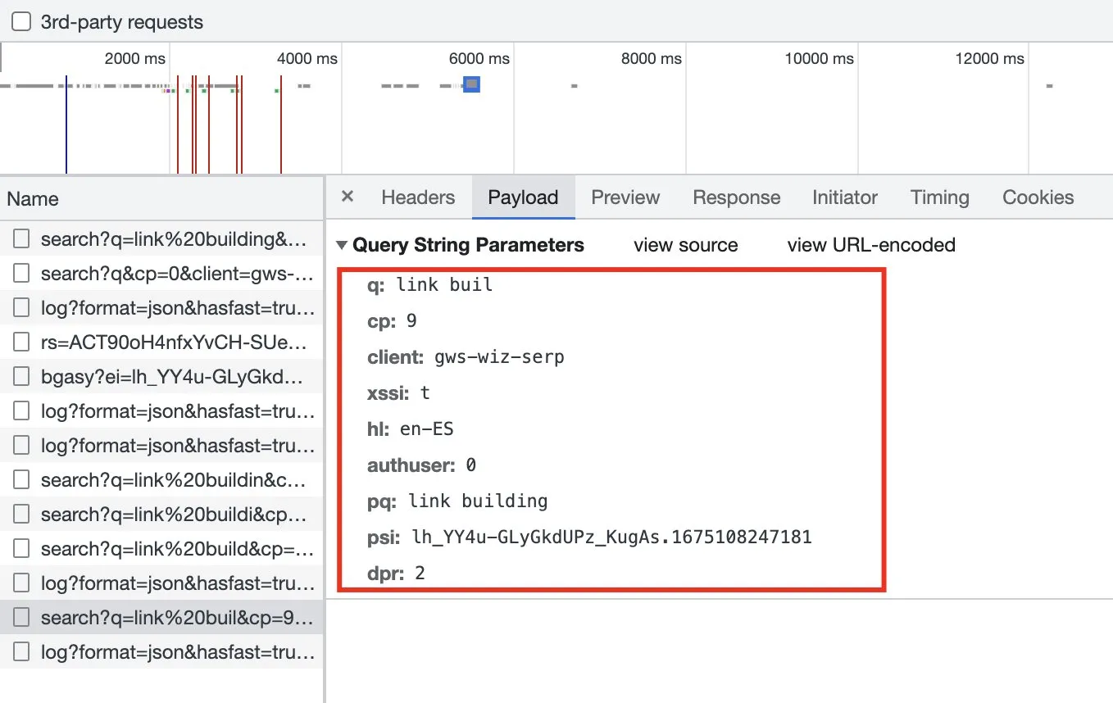Click the file icon beside search?q&cp=0&client=gws request

pos(22,274)
